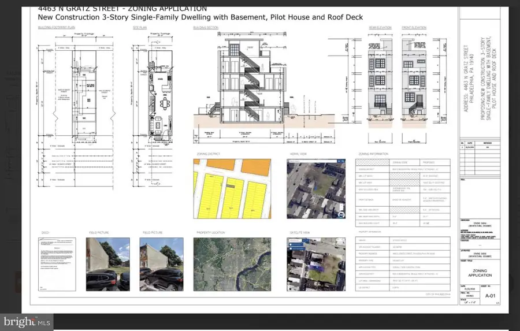The image size is (520, 331).
Task: Open the Deed document thumbnail
Action: click(57, 265)
